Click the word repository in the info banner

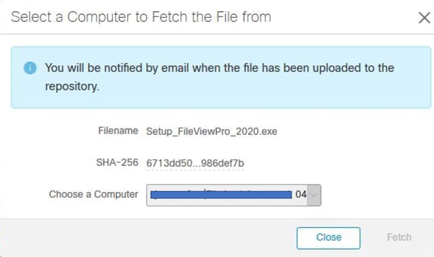72,87
